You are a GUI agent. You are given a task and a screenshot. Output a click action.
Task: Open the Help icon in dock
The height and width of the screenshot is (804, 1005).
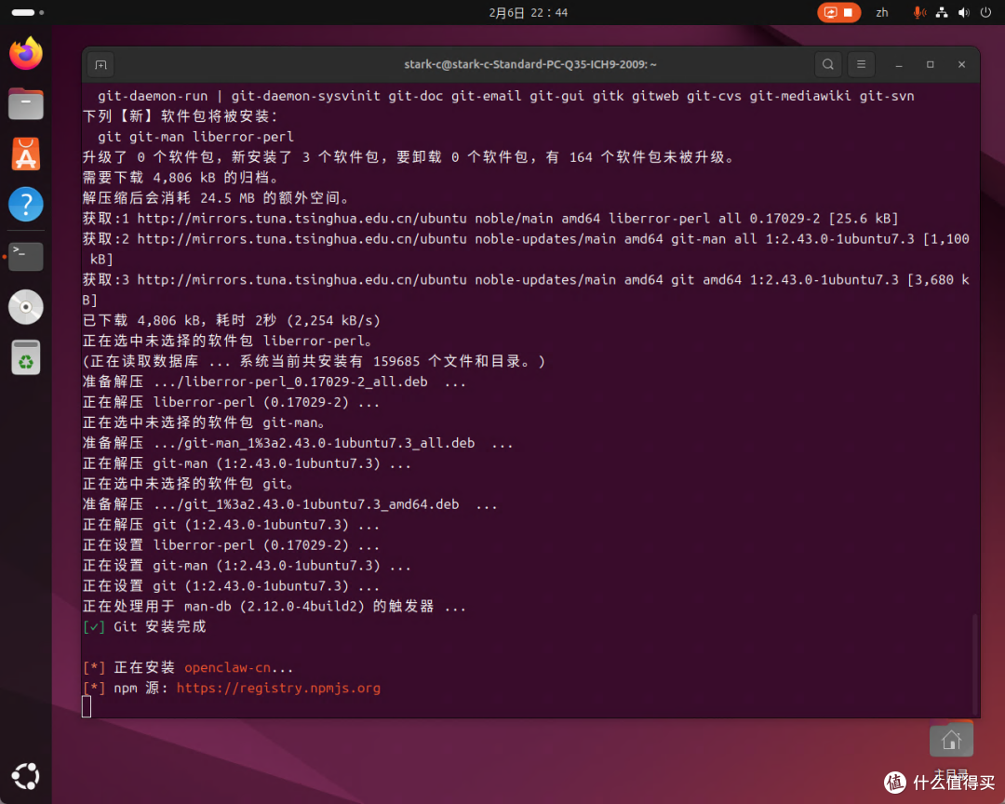pos(26,205)
